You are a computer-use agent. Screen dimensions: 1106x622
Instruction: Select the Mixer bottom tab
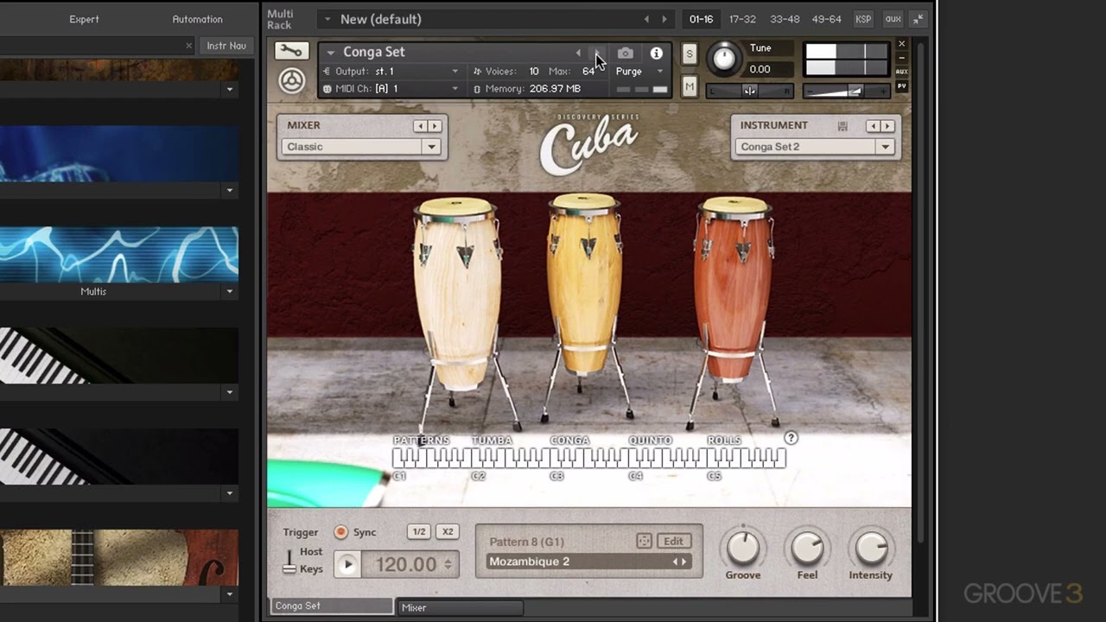[459, 607]
